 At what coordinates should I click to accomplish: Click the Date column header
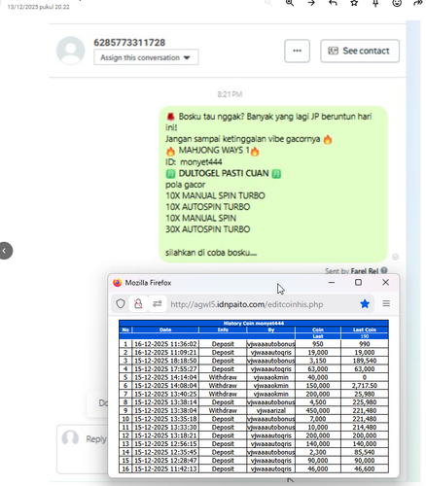165,330
